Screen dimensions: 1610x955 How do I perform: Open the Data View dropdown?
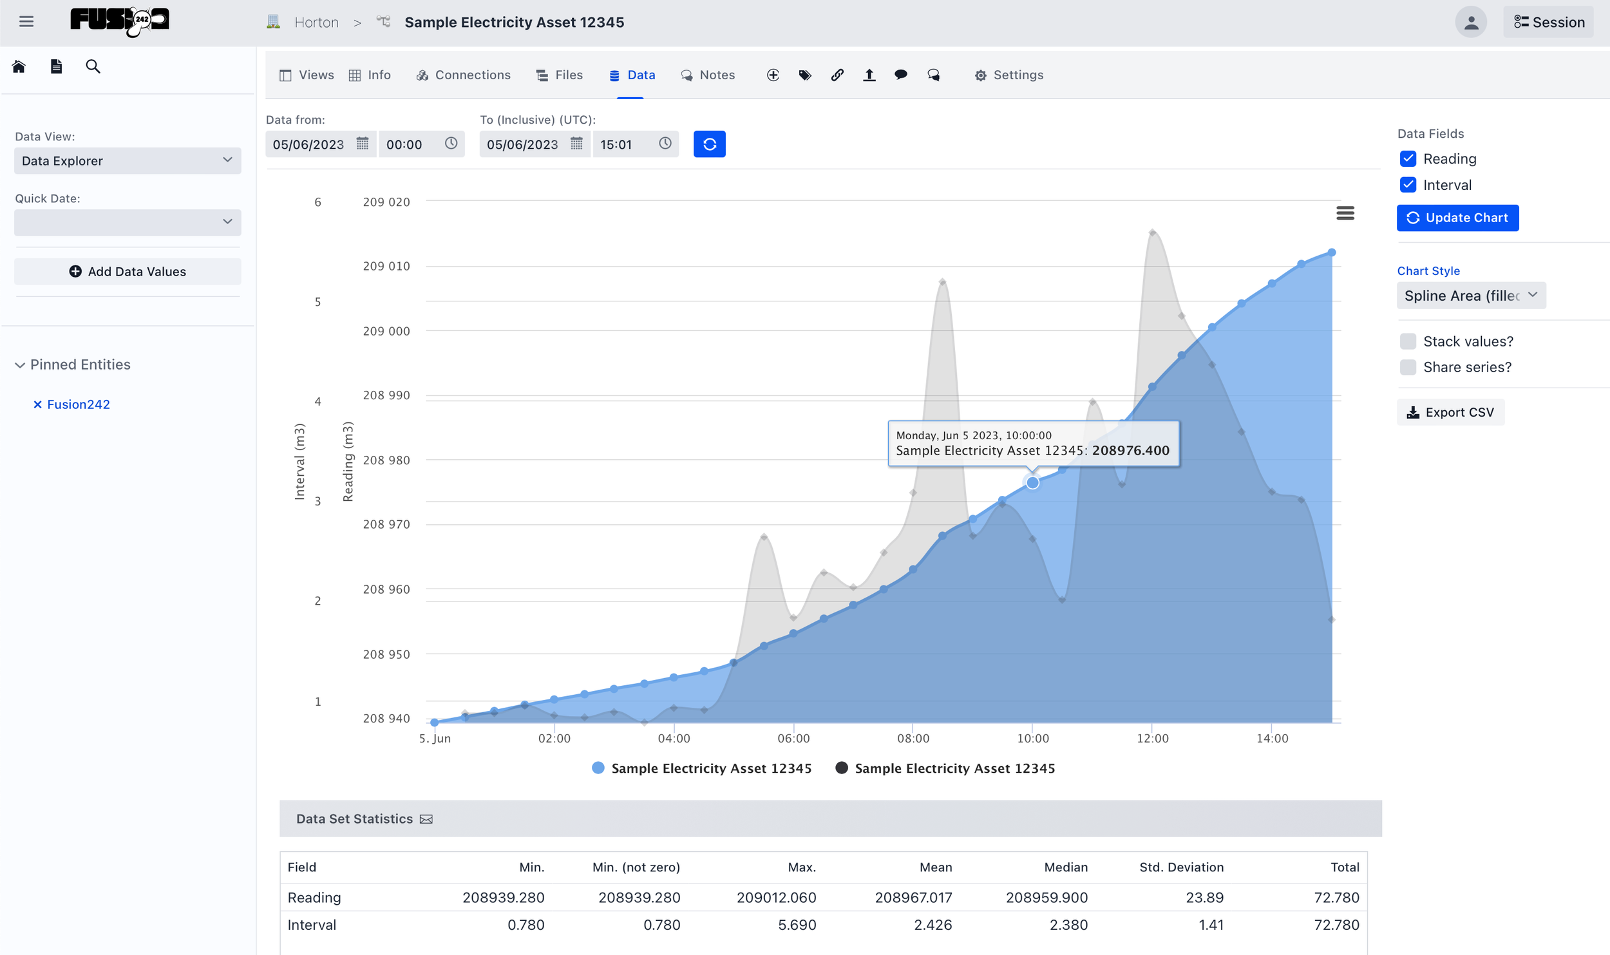(x=128, y=161)
